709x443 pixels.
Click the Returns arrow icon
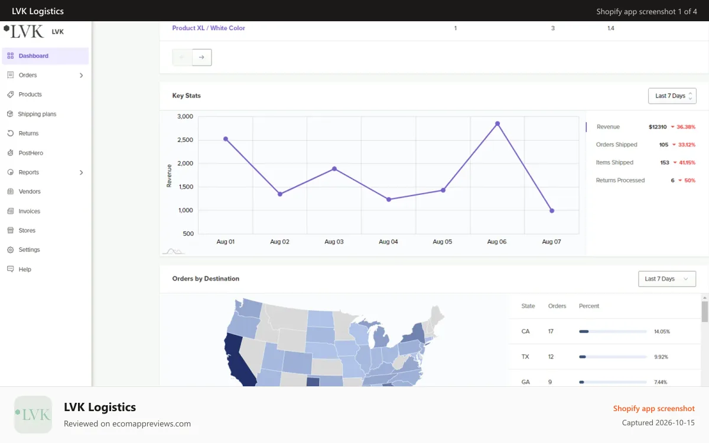click(10, 133)
